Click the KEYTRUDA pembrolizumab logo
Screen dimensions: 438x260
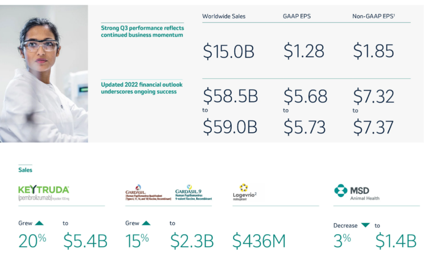pos(43,193)
